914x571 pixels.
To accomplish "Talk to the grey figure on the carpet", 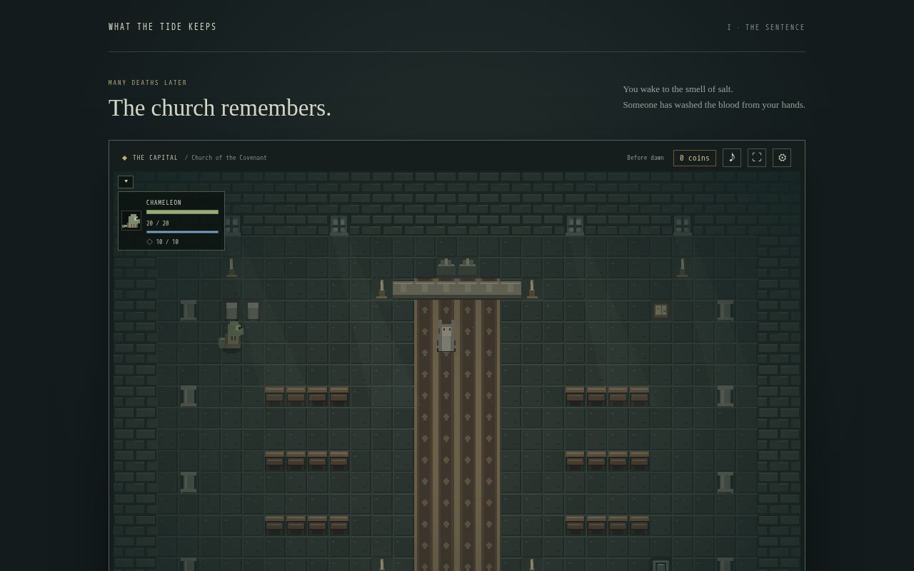I will (446, 336).
